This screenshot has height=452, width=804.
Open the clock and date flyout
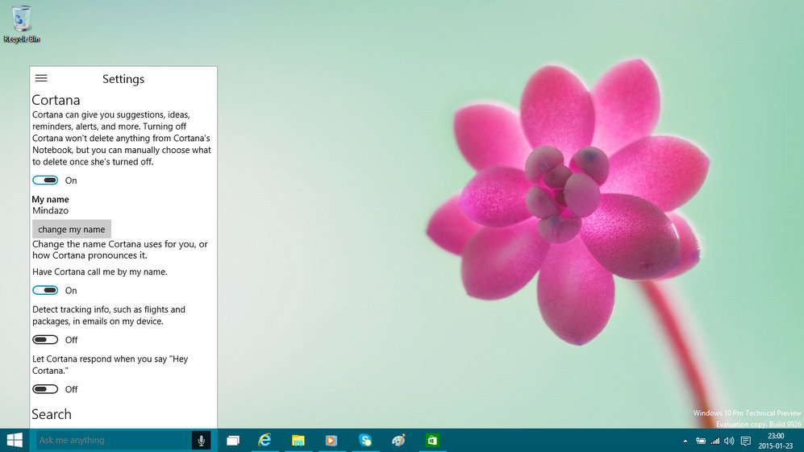pyautogui.click(x=776, y=440)
